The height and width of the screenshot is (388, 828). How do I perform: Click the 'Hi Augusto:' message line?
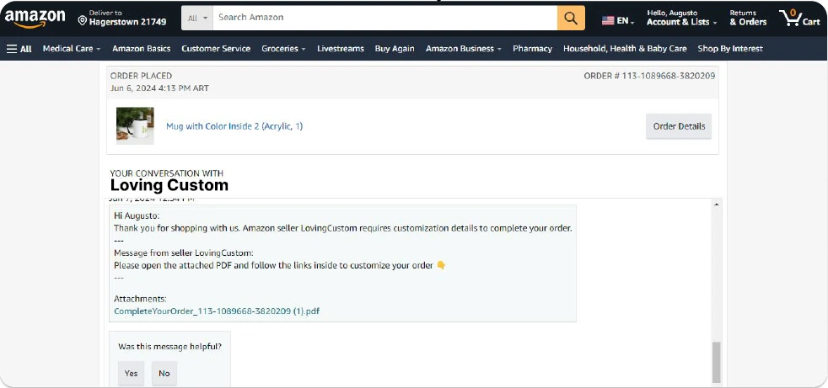[137, 216]
